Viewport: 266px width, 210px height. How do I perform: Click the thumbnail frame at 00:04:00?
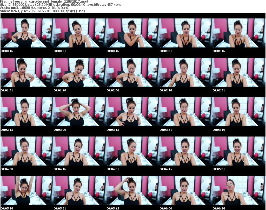point(27,151)
